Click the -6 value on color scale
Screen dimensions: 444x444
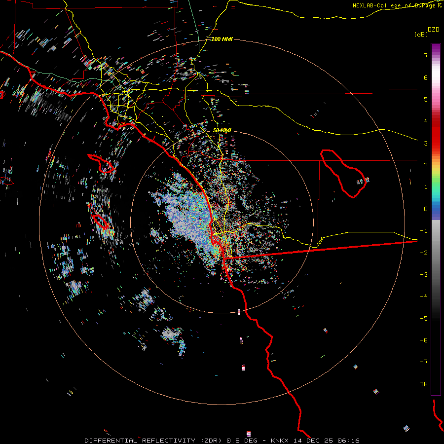tap(424, 340)
